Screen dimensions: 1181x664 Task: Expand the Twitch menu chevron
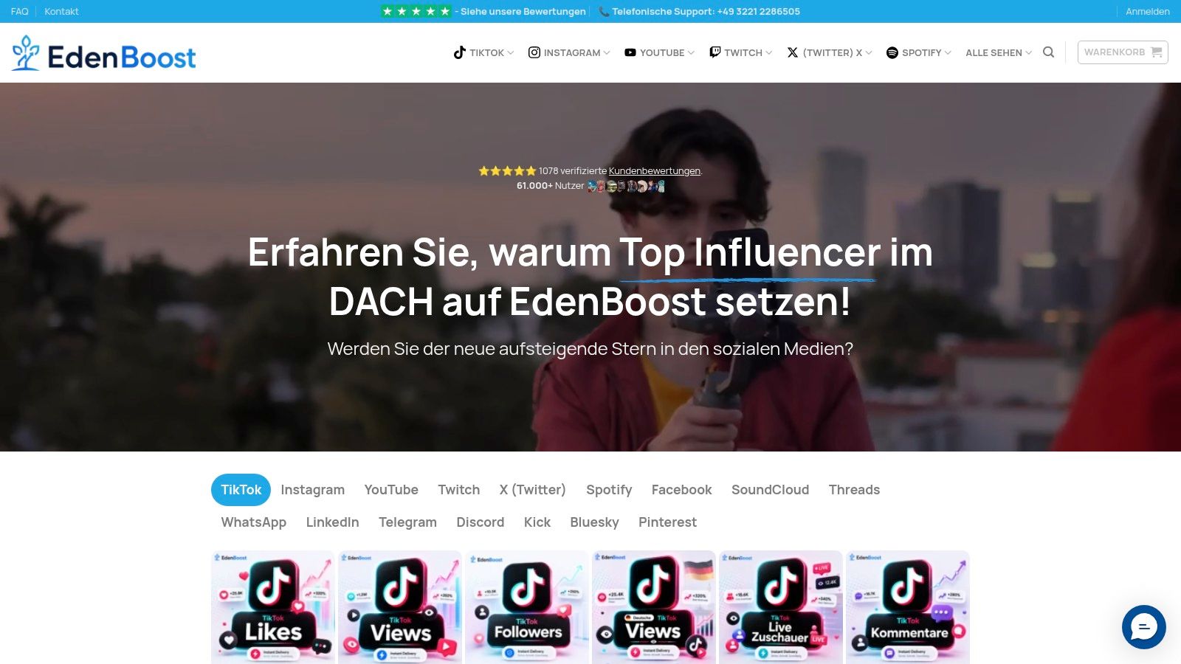tap(768, 52)
